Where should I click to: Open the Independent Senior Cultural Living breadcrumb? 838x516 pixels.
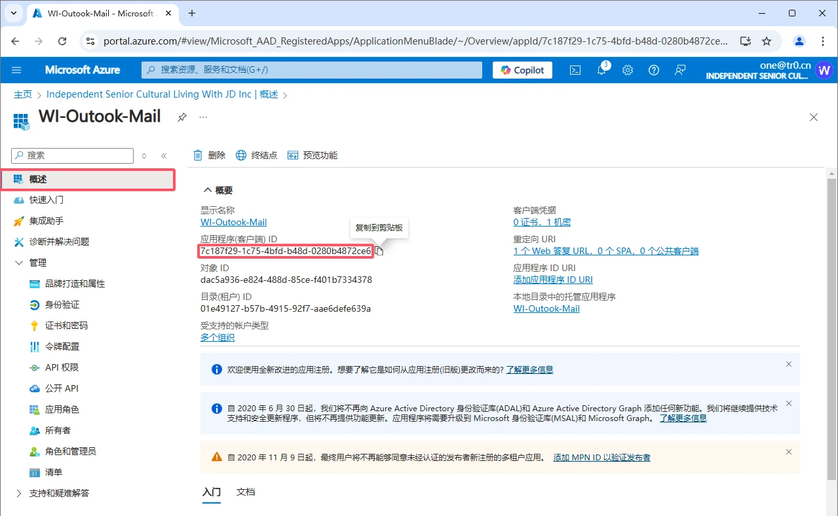(x=162, y=94)
